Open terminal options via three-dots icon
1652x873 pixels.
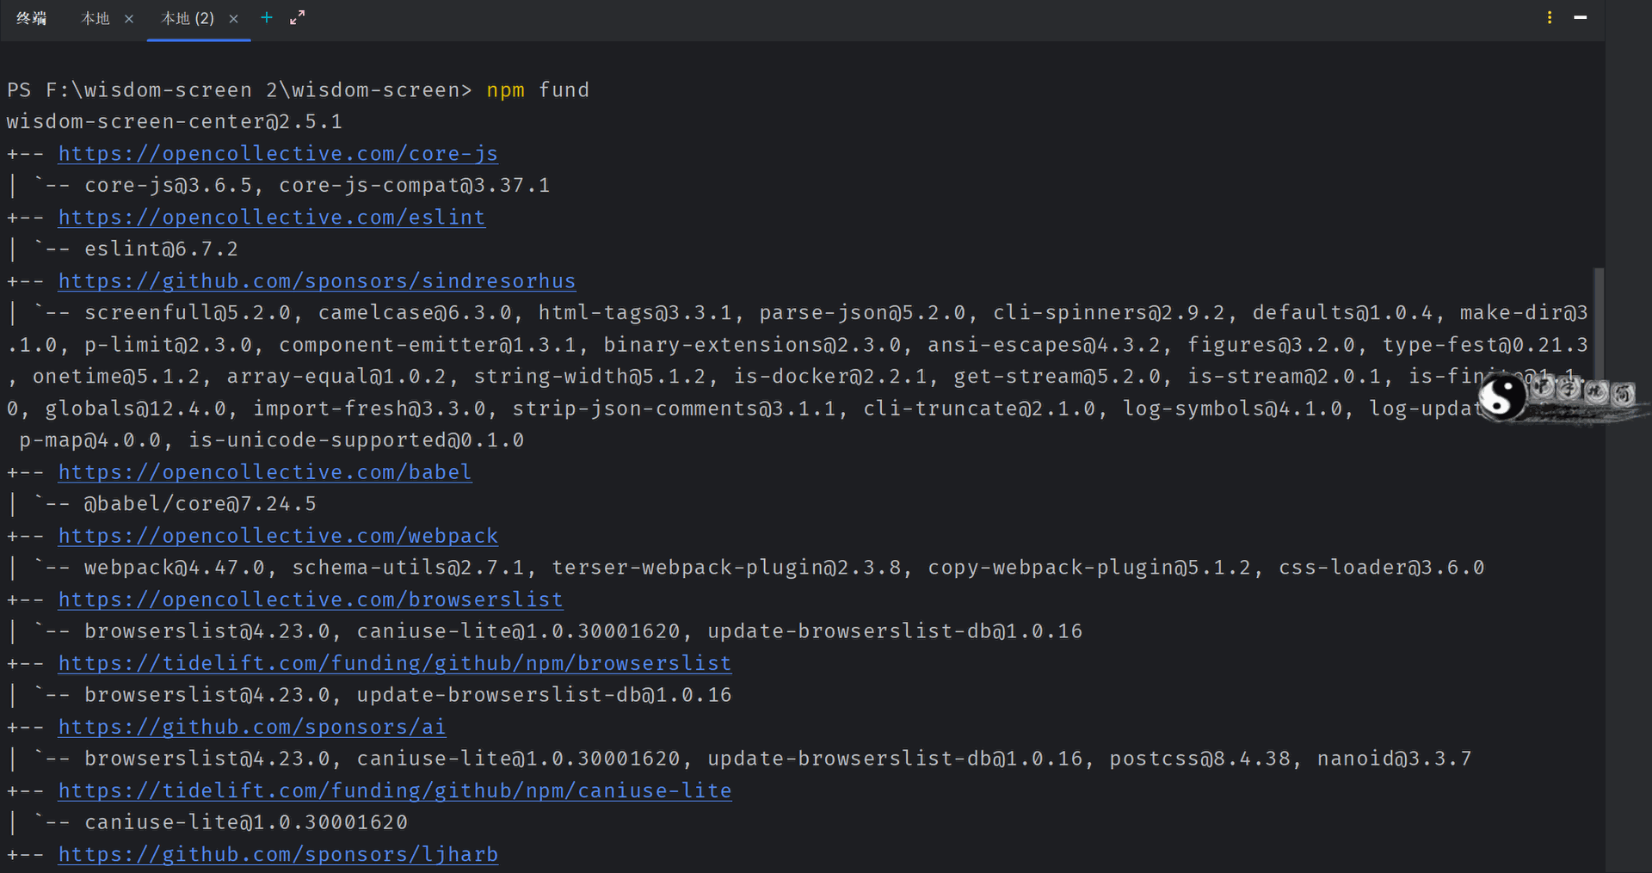[1550, 18]
